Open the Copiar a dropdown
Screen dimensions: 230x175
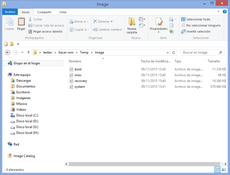(79, 30)
